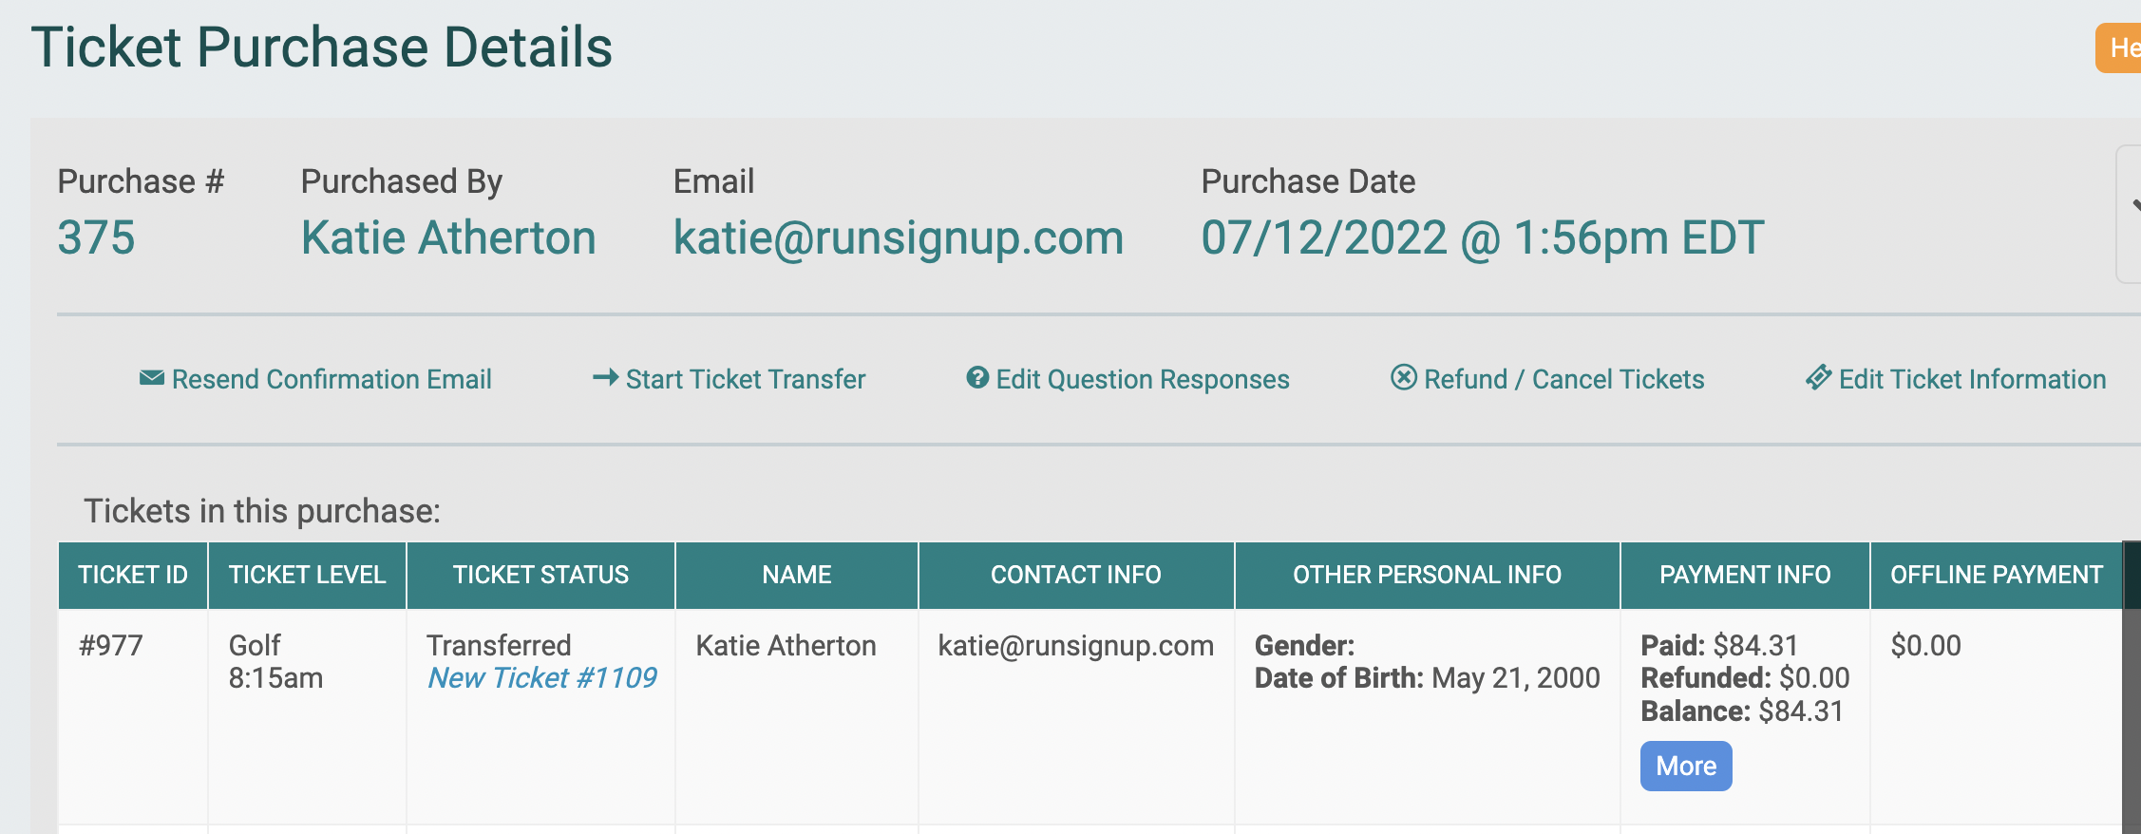Click the blue More button under Payment Info

(1686, 766)
